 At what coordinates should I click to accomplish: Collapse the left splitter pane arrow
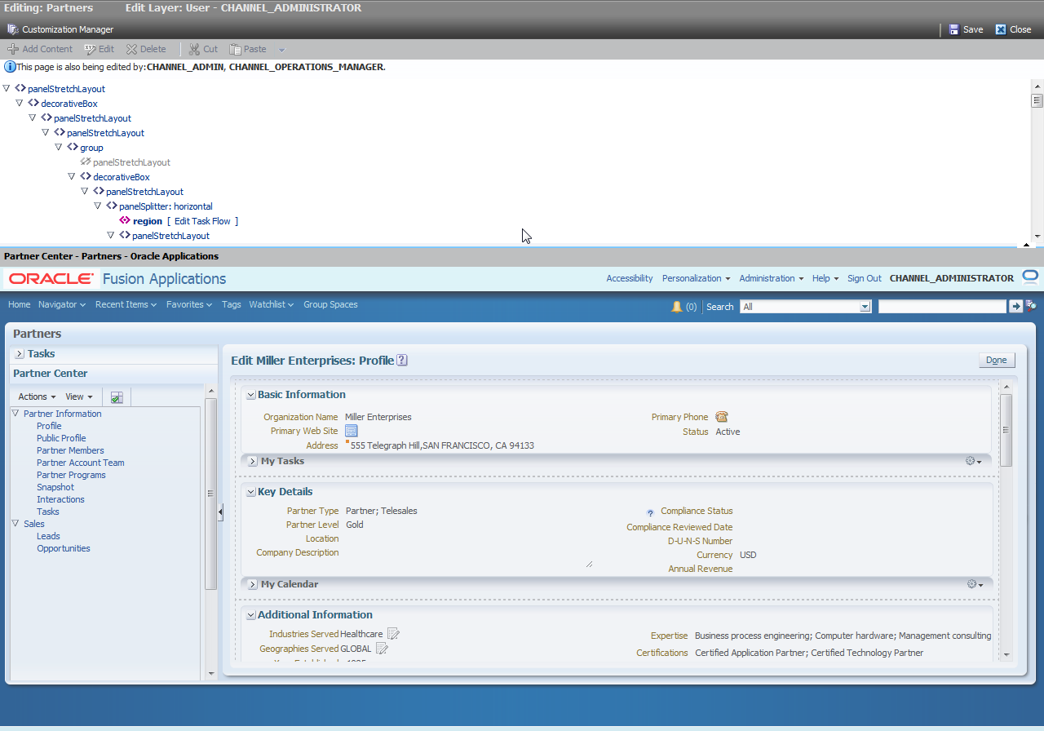click(220, 512)
